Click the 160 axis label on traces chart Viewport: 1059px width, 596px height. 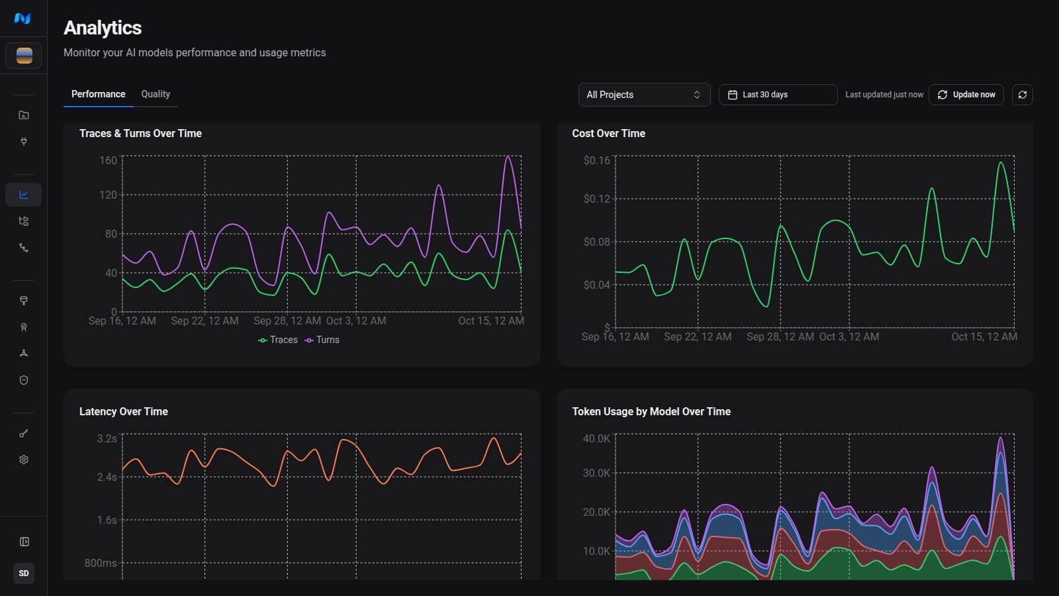pyautogui.click(x=108, y=160)
